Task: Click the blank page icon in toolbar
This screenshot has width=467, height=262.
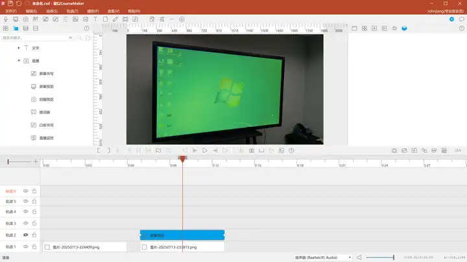Action: coord(106,19)
